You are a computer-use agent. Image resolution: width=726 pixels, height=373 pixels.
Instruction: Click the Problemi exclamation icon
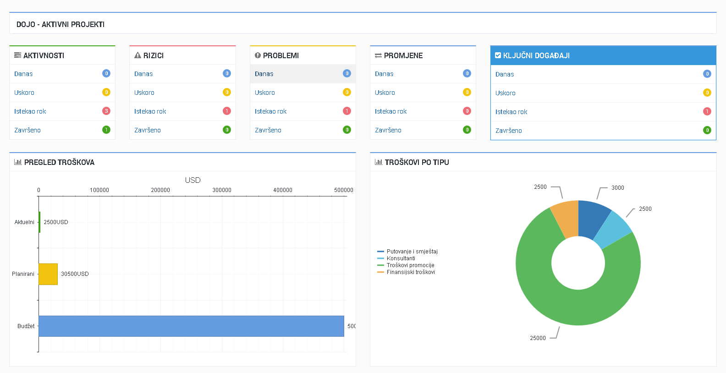click(258, 55)
